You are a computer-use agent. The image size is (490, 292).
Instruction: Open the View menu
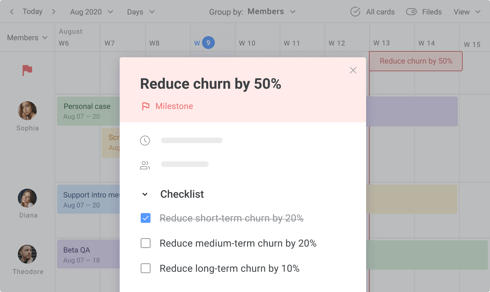[x=467, y=12]
